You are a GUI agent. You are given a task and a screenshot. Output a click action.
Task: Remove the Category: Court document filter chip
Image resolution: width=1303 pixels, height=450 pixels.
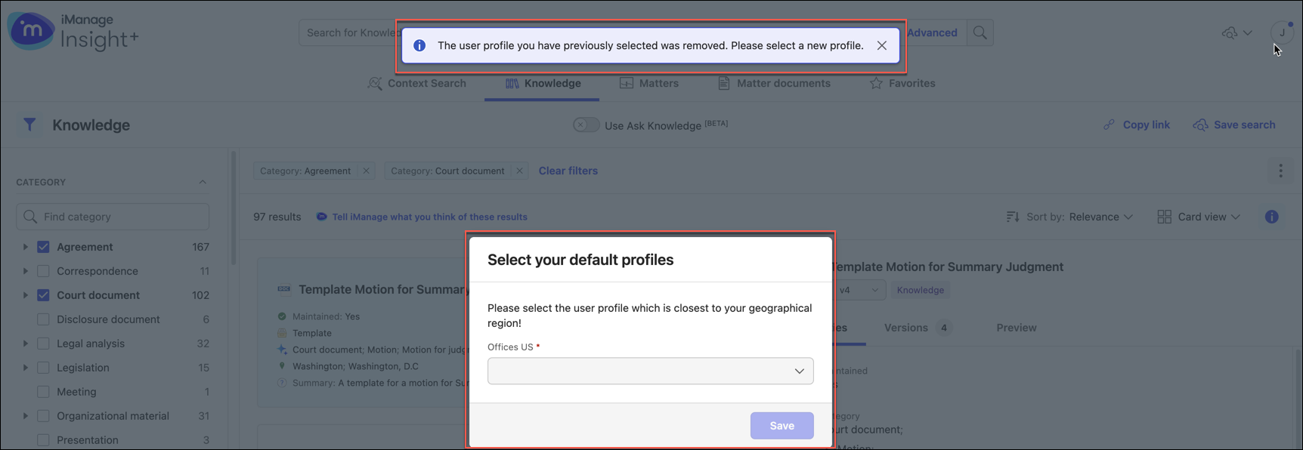[x=519, y=171]
